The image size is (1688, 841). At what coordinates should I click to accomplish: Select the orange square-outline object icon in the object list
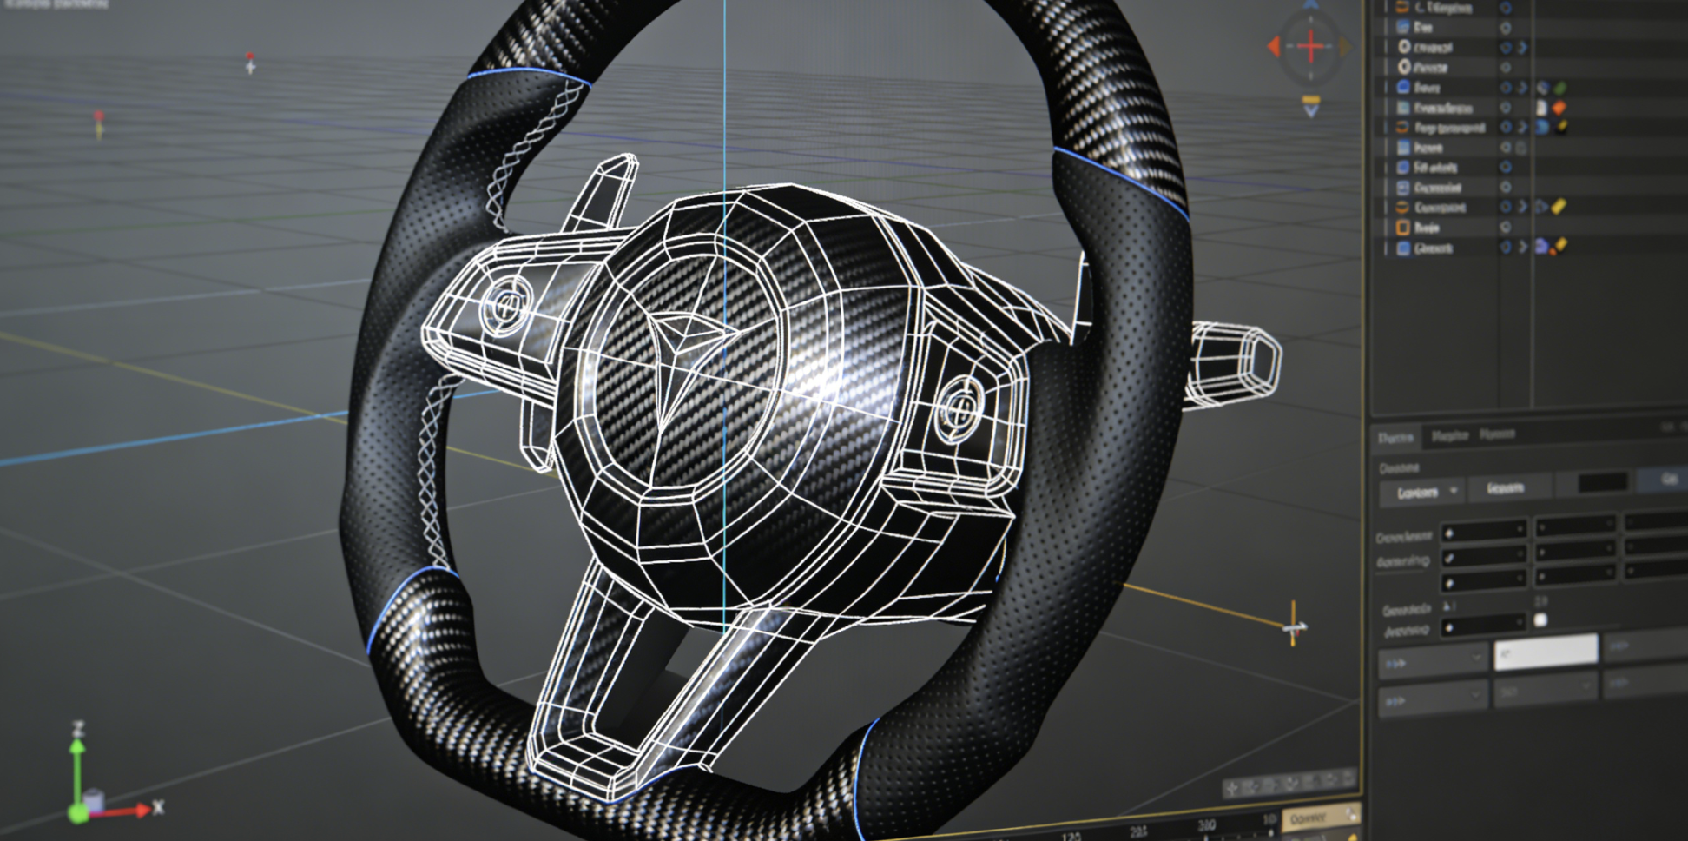pos(1402,228)
